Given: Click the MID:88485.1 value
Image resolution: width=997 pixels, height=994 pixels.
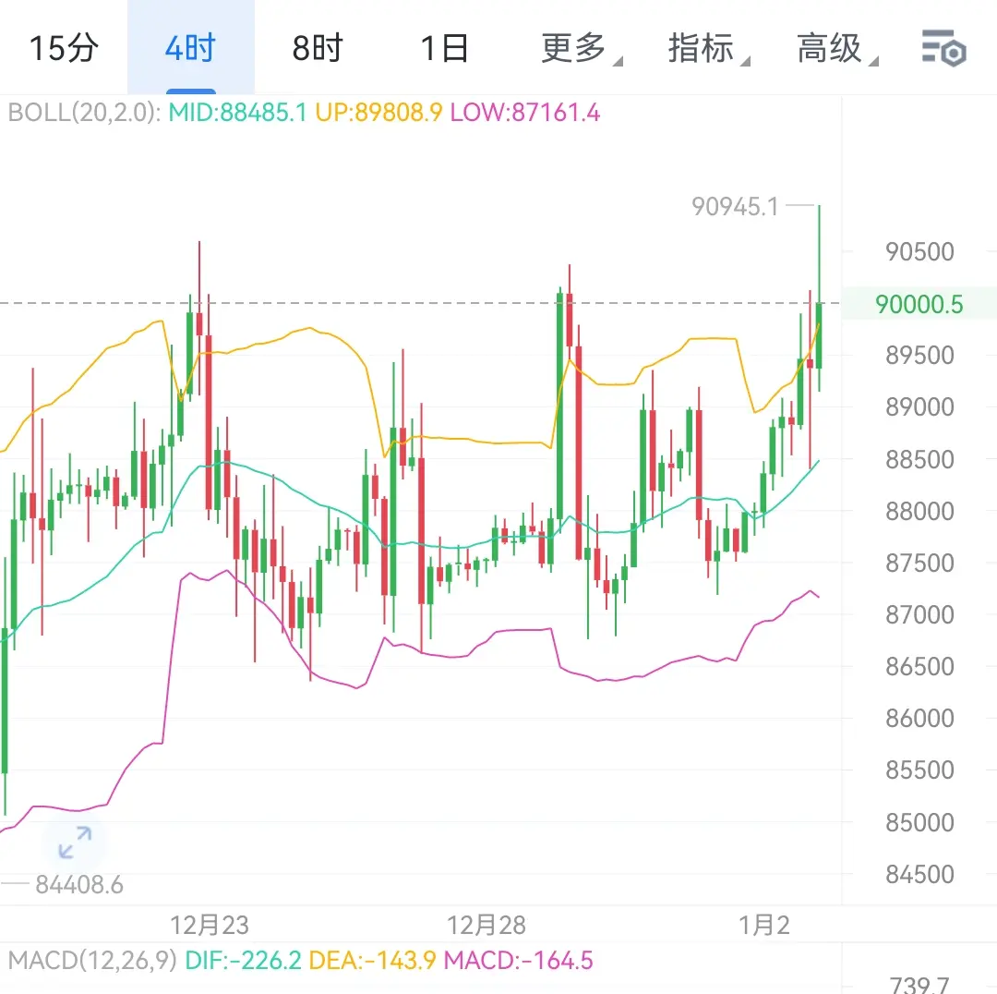Looking at the screenshot, I should [x=237, y=113].
